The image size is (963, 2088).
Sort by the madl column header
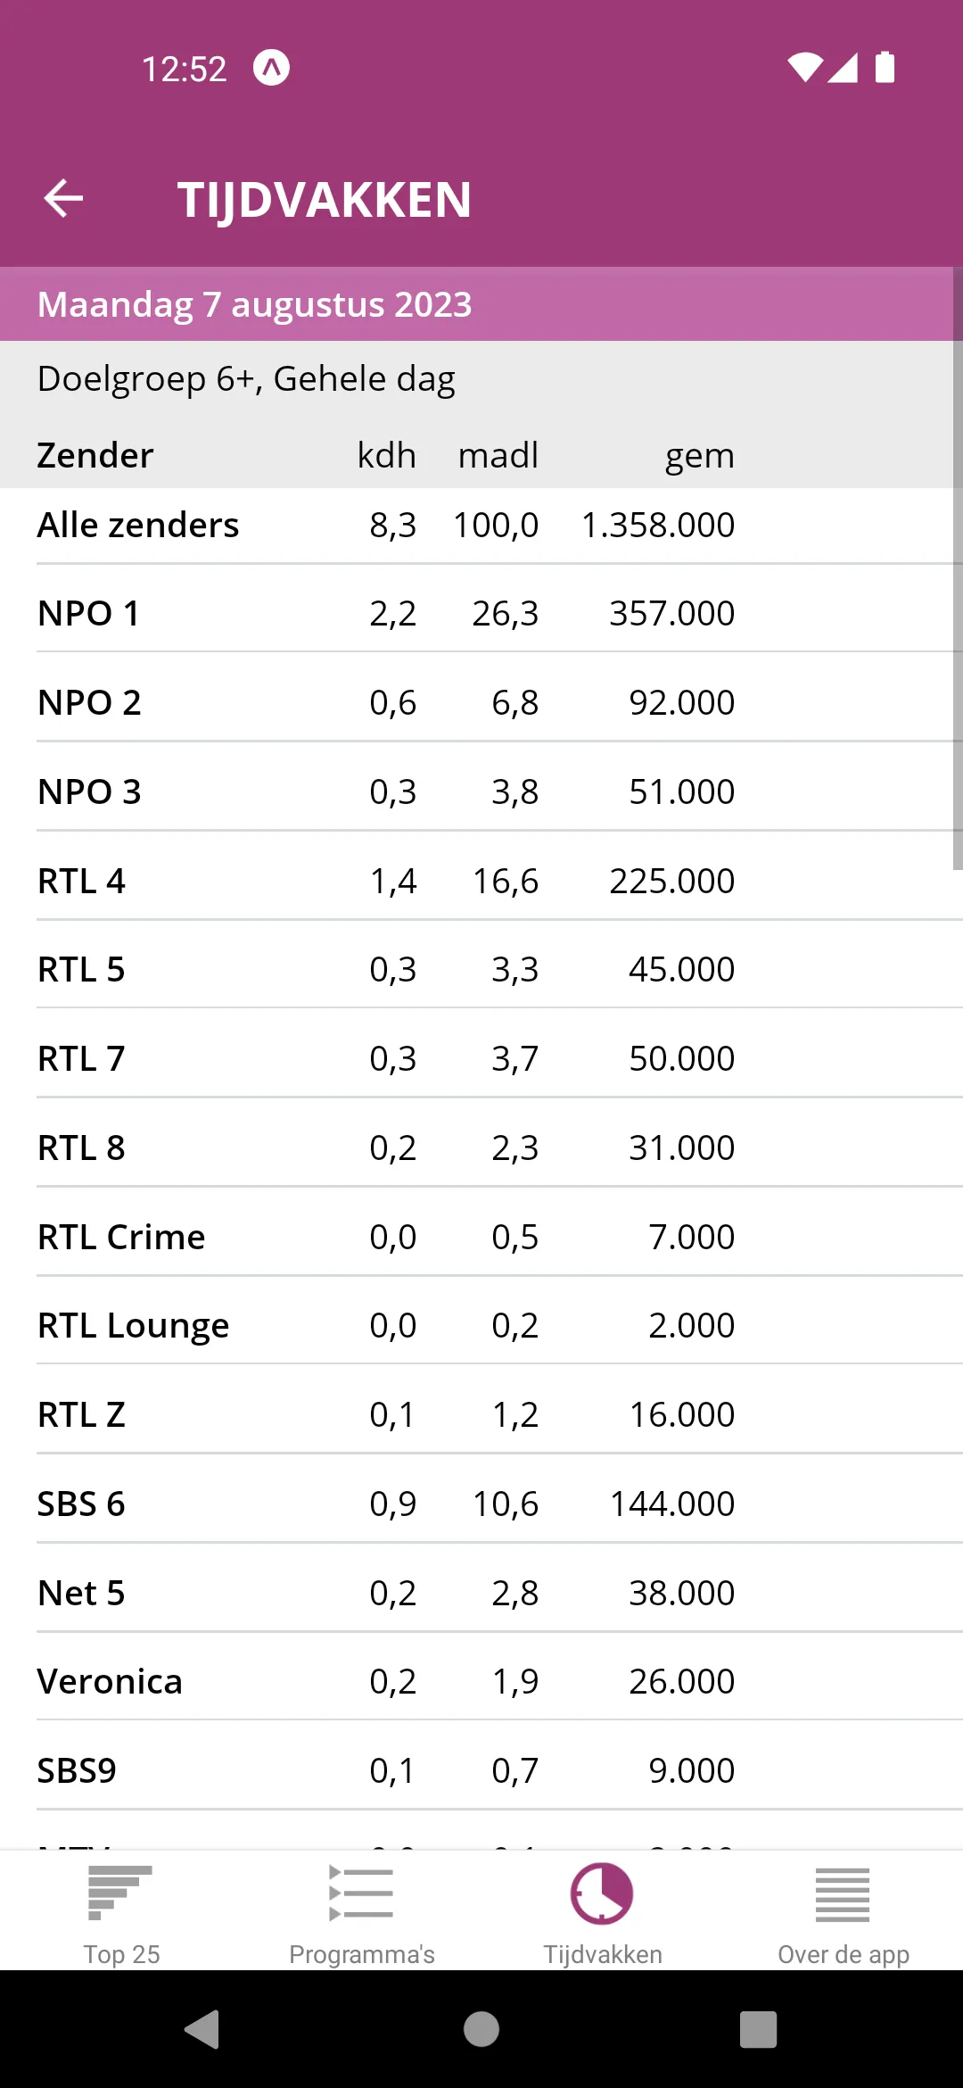coord(498,455)
